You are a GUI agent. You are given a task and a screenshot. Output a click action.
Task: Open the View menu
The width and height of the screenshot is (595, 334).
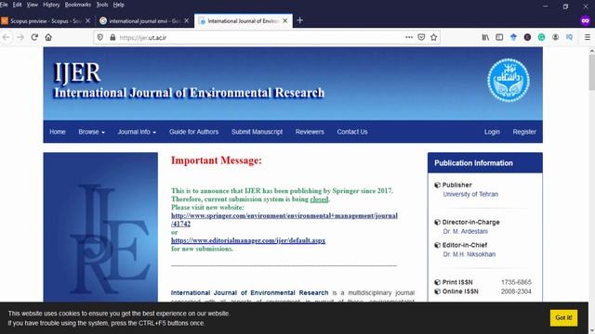(x=33, y=5)
